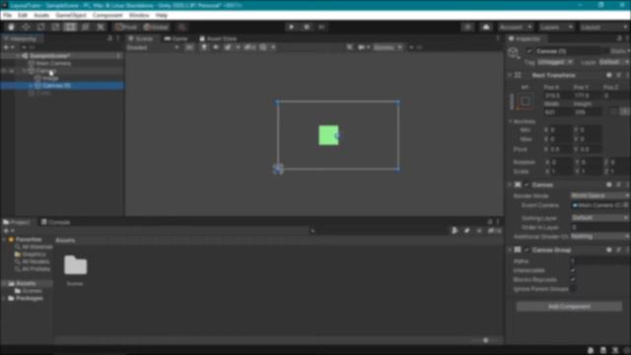Open cloud services icon
Viewport: 631px width, 355px height.
coord(486,27)
